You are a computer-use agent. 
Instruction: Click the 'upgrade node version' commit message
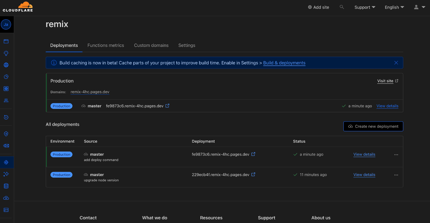click(x=101, y=180)
